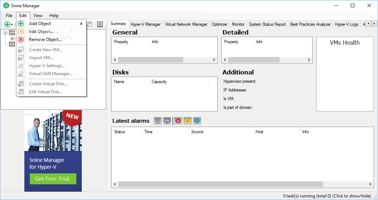The width and height of the screenshot is (378, 200).
Task: Click General table right scroll arrow
Action: coord(214,60)
